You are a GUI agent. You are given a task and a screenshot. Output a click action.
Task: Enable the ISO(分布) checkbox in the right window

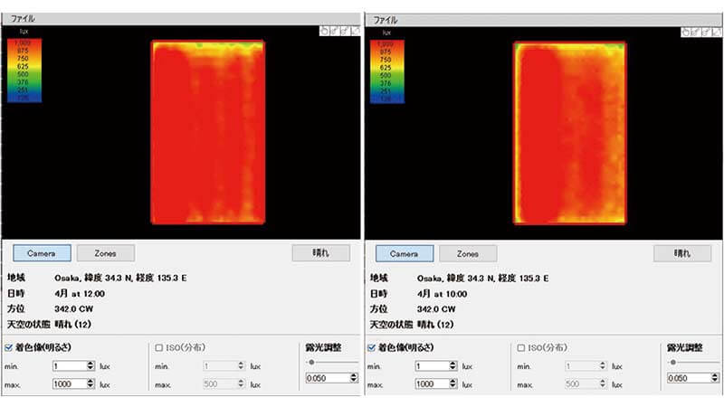tap(521, 347)
